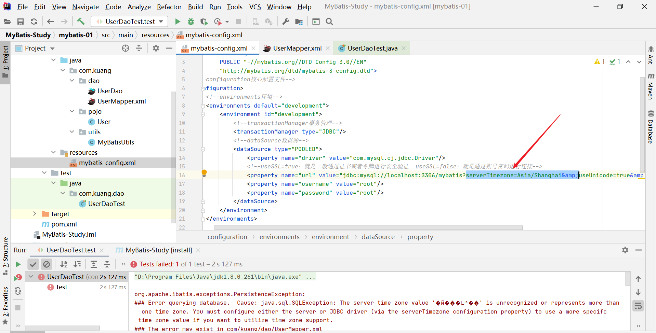The width and height of the screenshot is (656, 333).
Task: Collapse UserDaoTest result node in Run panel
Action: pos(31,277)
